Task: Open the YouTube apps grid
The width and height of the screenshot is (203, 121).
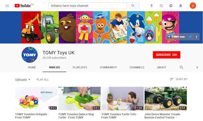Action: click(x=161, y=6)
